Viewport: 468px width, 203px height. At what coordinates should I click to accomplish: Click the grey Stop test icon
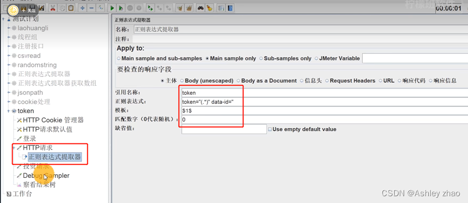pyautogui.click(x=130, y=8)
